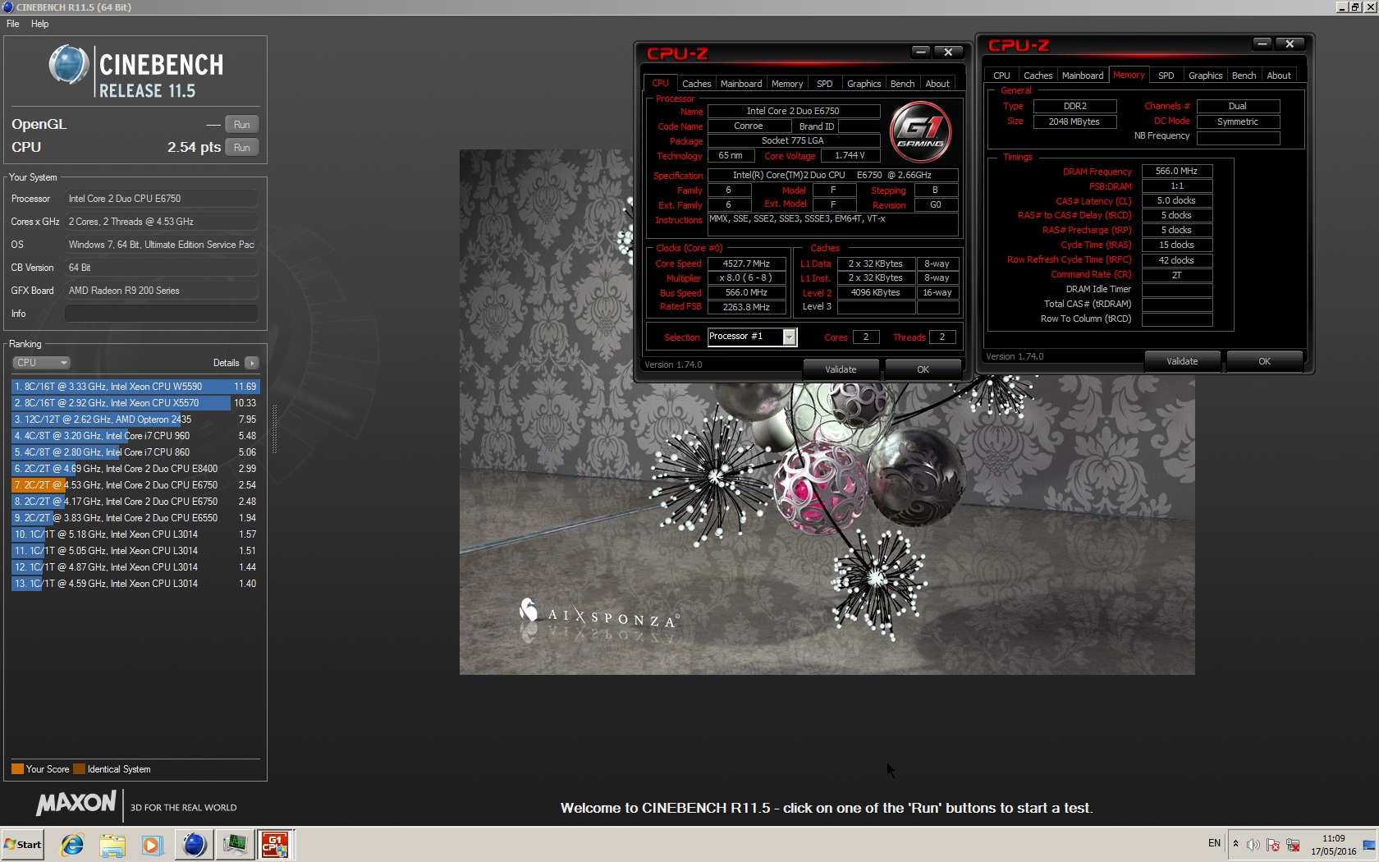Screen dimensions: 1379x862
Task: Switch to Bench tab in left CPU-Z
Action: coord(902,84)
